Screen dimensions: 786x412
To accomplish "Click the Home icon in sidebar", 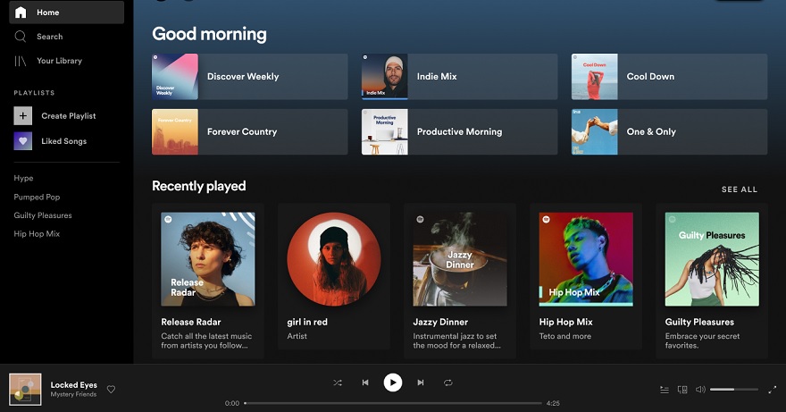I will 21,12.
